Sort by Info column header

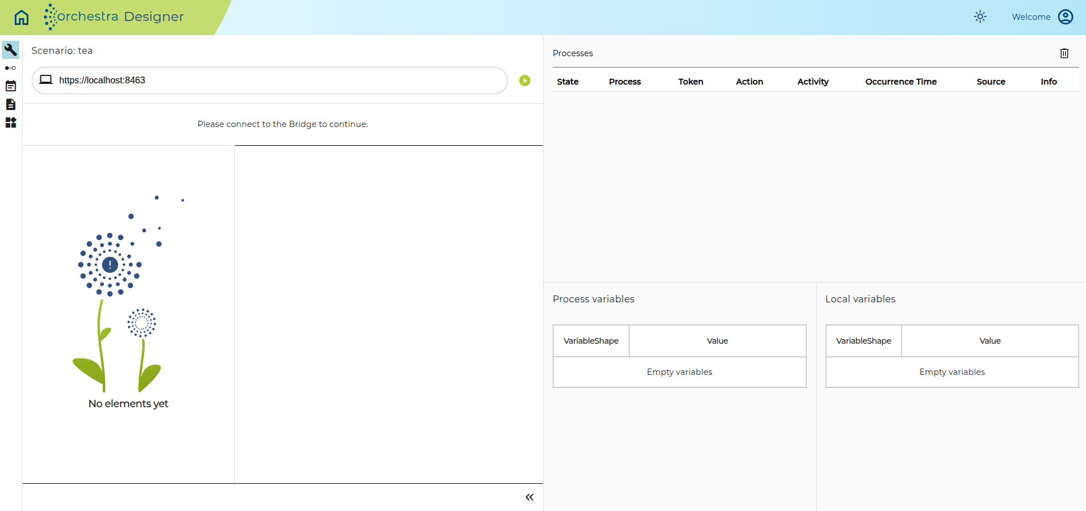click(x=1049, y=82)
